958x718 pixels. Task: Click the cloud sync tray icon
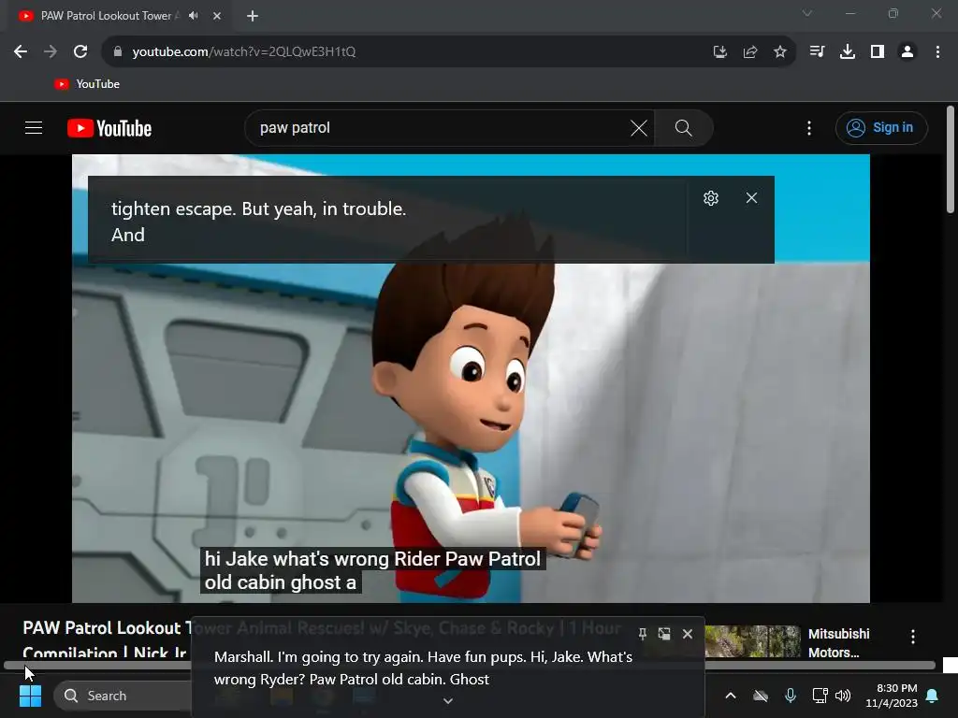click(761, 696)
